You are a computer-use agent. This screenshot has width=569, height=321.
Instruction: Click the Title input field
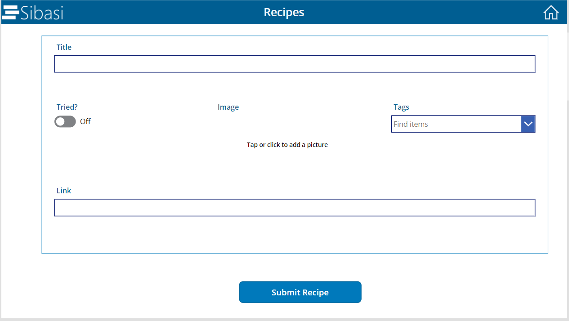(295, 64)
